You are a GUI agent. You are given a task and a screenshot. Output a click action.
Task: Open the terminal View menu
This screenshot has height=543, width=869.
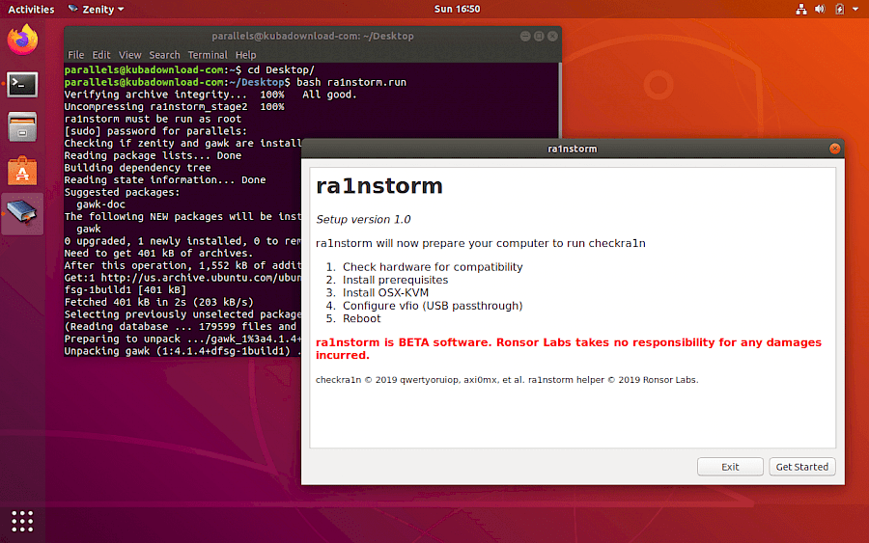[x=129, y=55]
